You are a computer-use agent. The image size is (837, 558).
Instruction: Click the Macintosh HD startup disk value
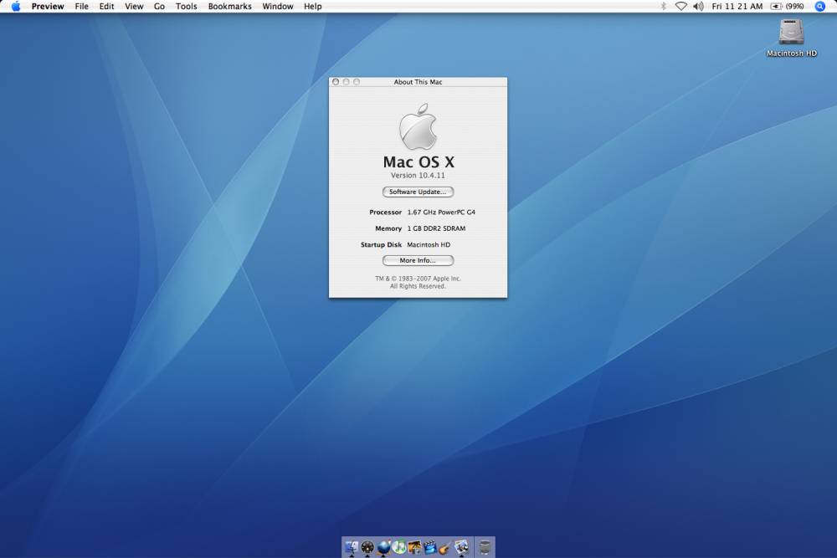429,245
